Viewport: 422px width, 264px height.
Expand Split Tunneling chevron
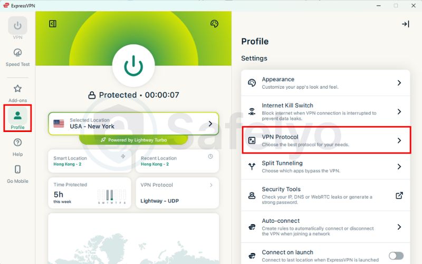tap(399, 166)
